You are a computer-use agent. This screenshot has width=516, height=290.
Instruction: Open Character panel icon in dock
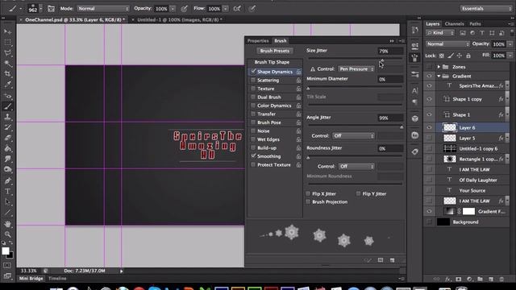pos(415,90)
